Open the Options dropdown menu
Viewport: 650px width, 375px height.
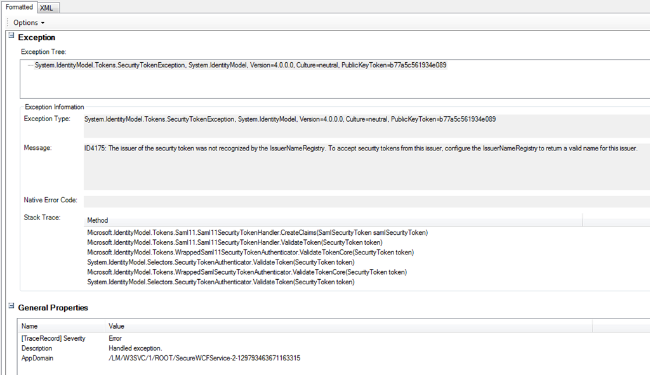(x=29, y=23)
